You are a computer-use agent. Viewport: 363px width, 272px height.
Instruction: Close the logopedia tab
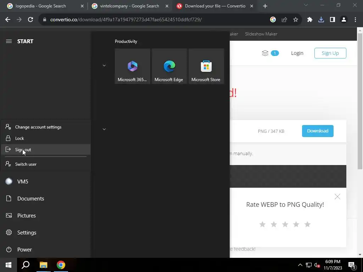[x=82, y=6]
